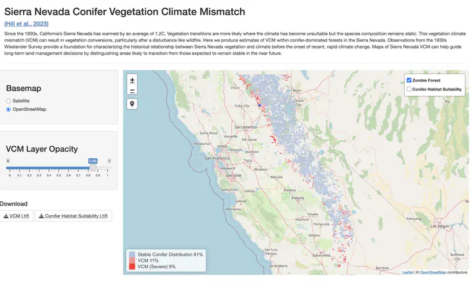This screenshot has height=288, width=473.
Task: Click download icon on VCM (.tif) button
Action: [6, 216]
